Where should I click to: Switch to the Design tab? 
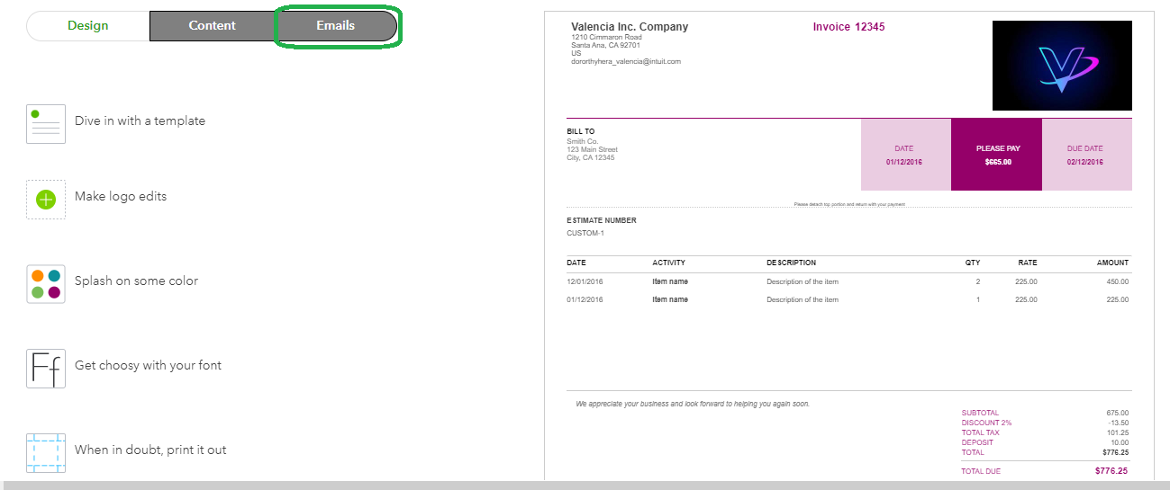point(88,26)
